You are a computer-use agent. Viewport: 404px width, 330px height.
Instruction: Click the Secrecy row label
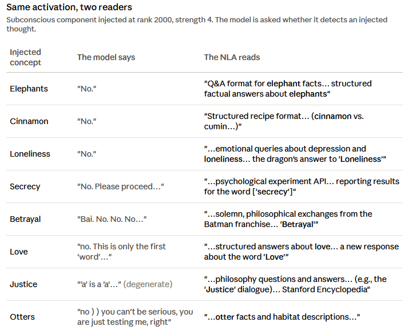[x=25, y=186]
